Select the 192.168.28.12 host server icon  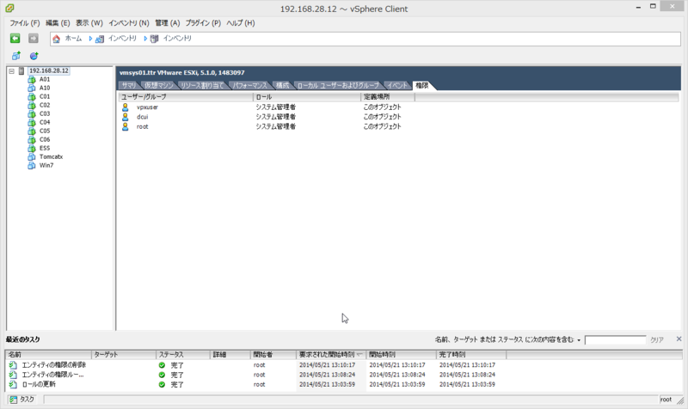[21, 71]
